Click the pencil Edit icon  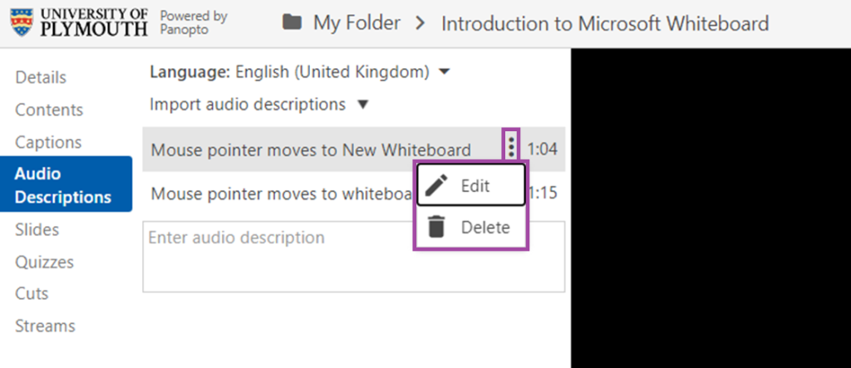[x=436, y=185]
